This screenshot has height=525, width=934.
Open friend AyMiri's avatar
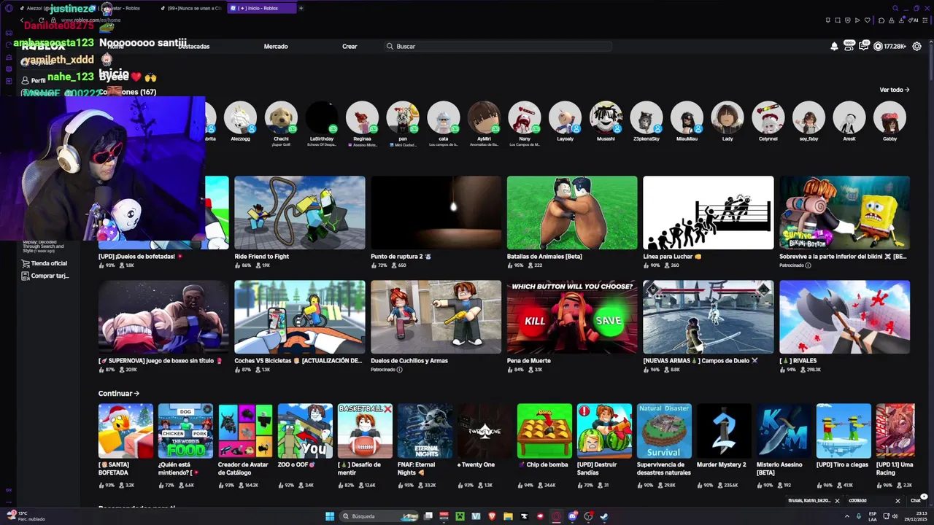click(484, 117)
